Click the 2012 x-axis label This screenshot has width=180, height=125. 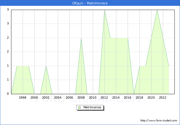pyautogui.click(x=104, y=97)
